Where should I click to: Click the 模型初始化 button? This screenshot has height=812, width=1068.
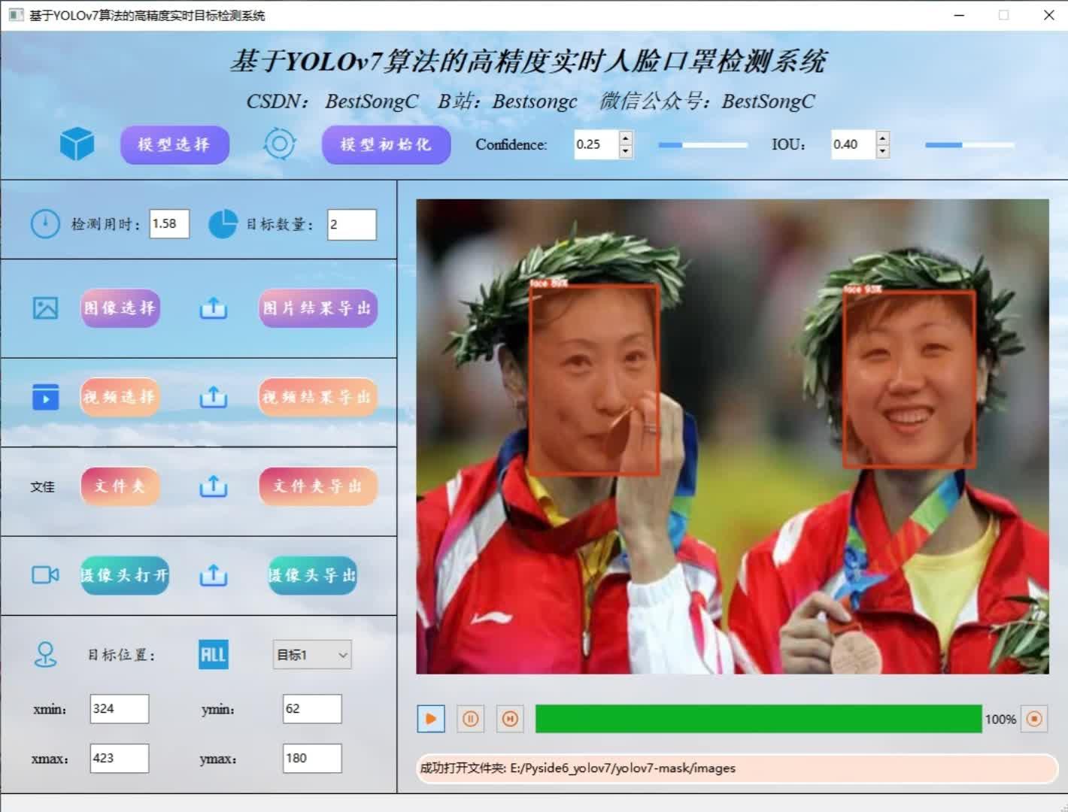(386, 144)
